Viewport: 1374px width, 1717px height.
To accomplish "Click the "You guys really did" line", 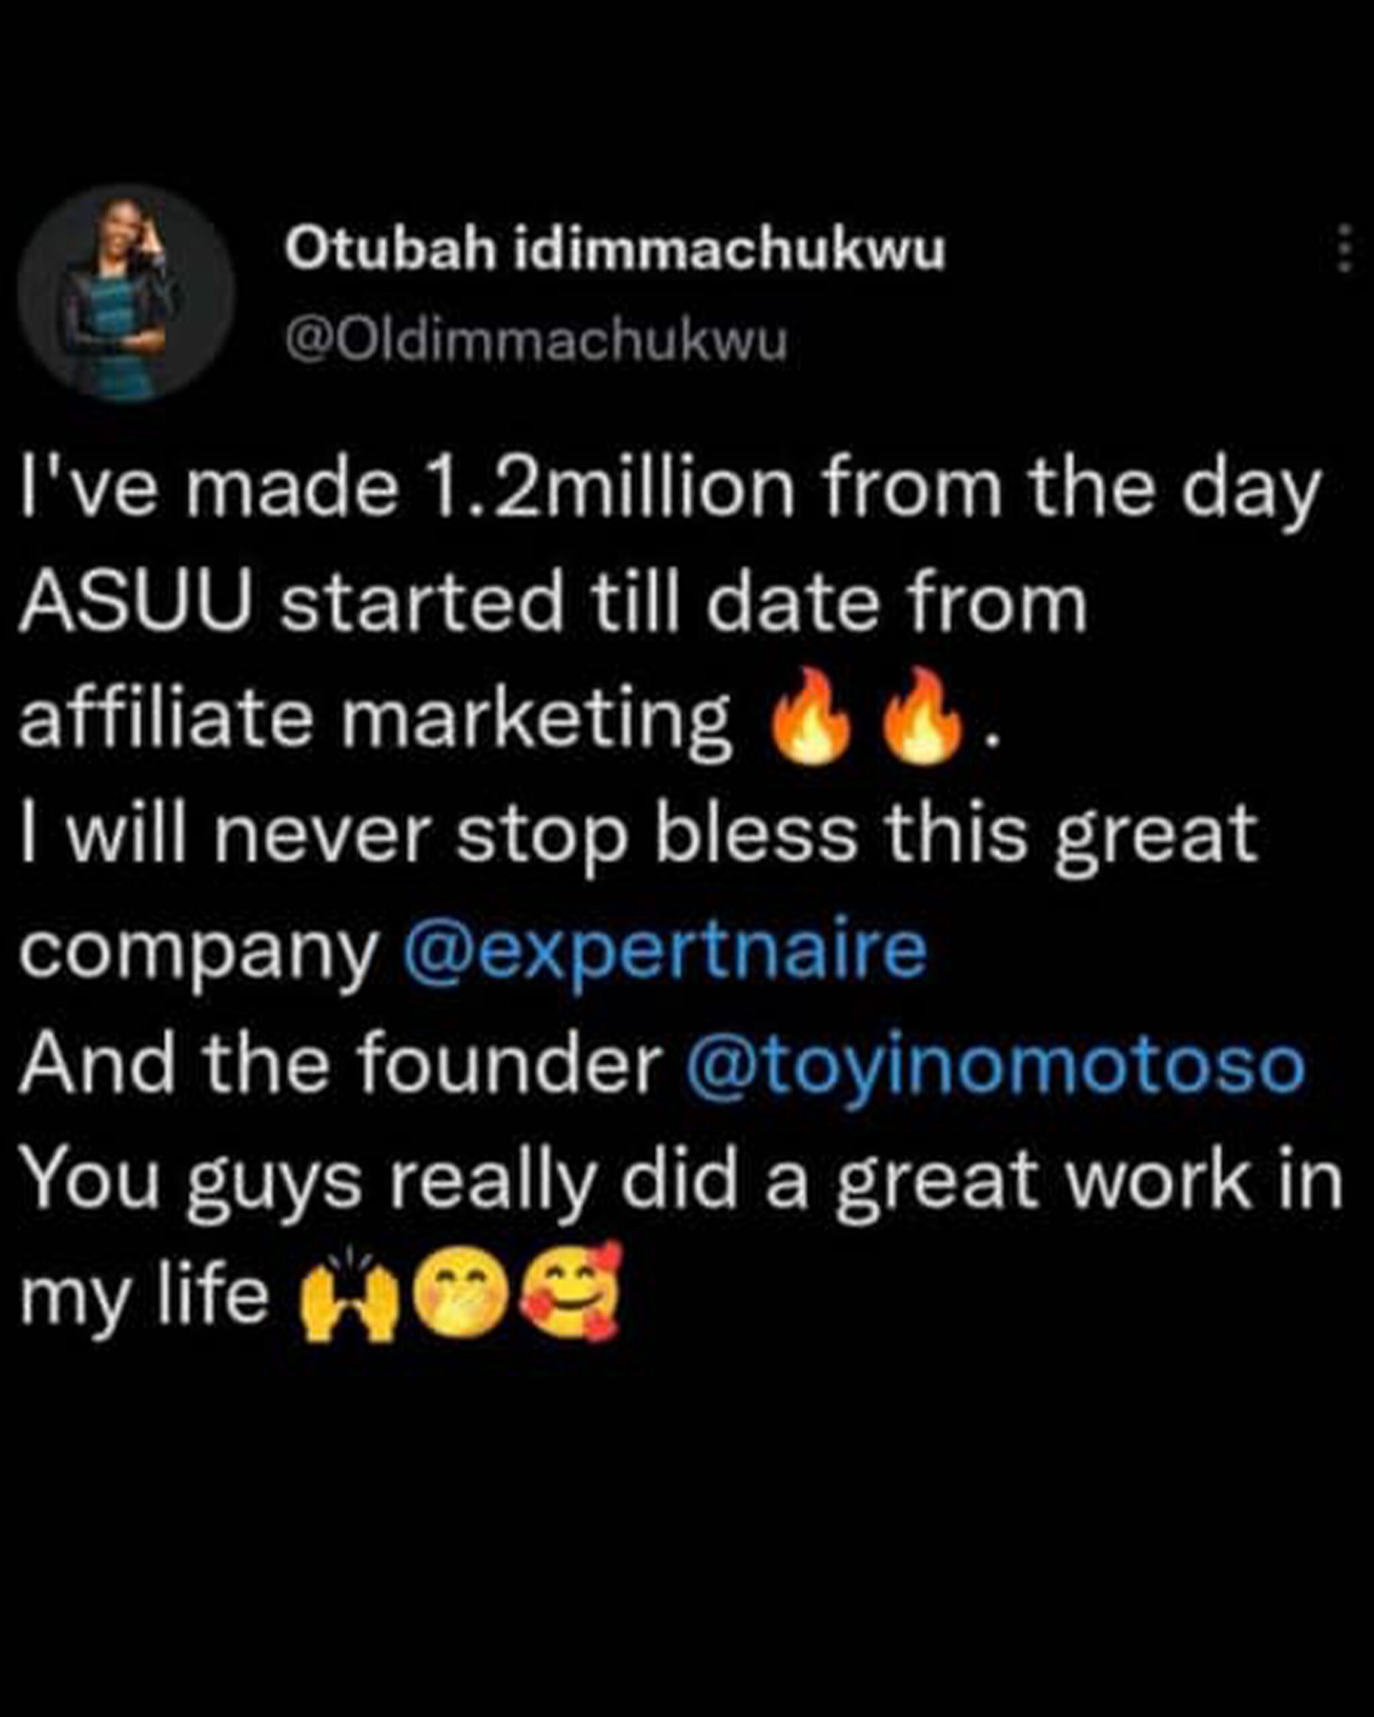I will pyautogui.click(x=682, y=1183).
